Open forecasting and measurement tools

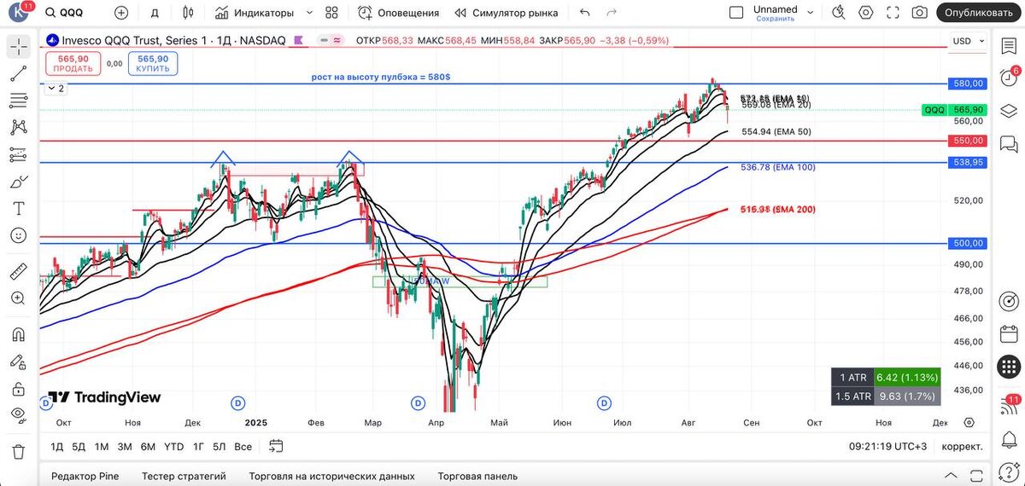[19, 154]
